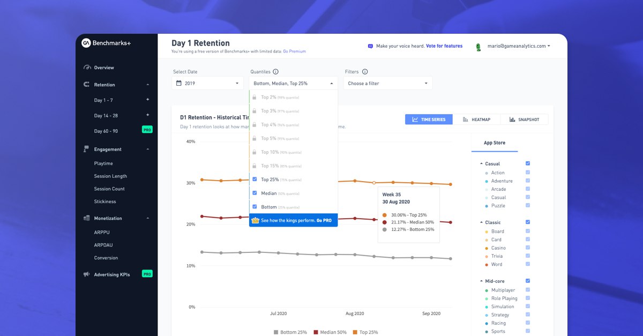Toggle the Puzzle genre checkbox
Image resolution: width=643 pixels, height=336 pixels.
point(528,205)
